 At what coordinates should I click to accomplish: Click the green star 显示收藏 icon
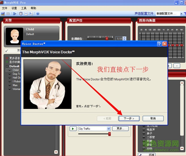click(x=7, y=62)
